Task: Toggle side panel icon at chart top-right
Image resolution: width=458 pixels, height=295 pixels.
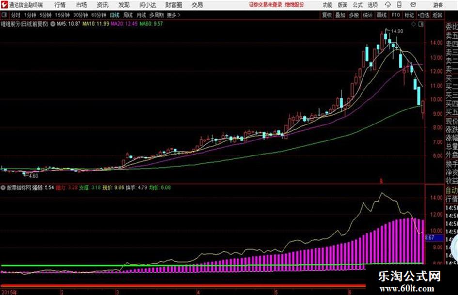Action: click(x=421, y=24)
